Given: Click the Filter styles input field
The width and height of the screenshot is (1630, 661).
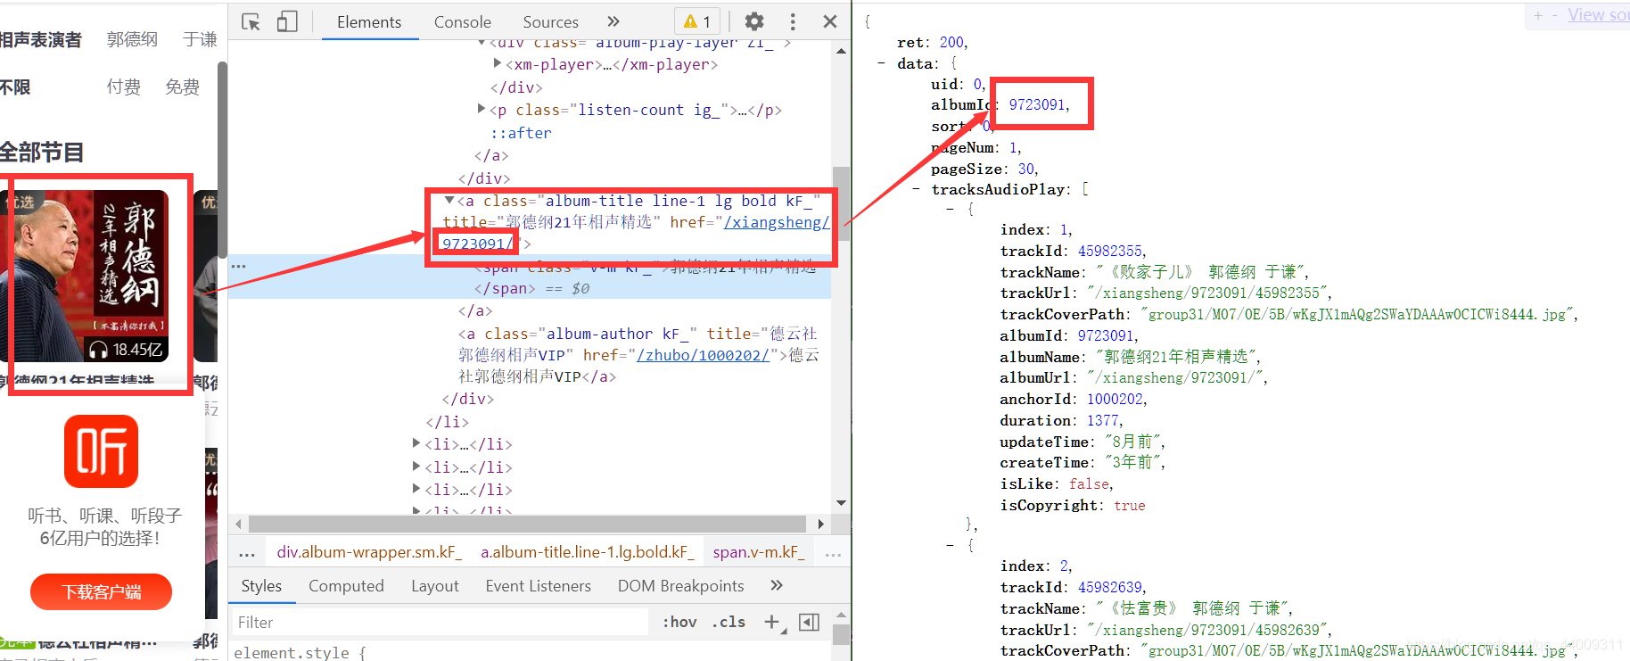Looking at the screenshot, I should [440, 622].
